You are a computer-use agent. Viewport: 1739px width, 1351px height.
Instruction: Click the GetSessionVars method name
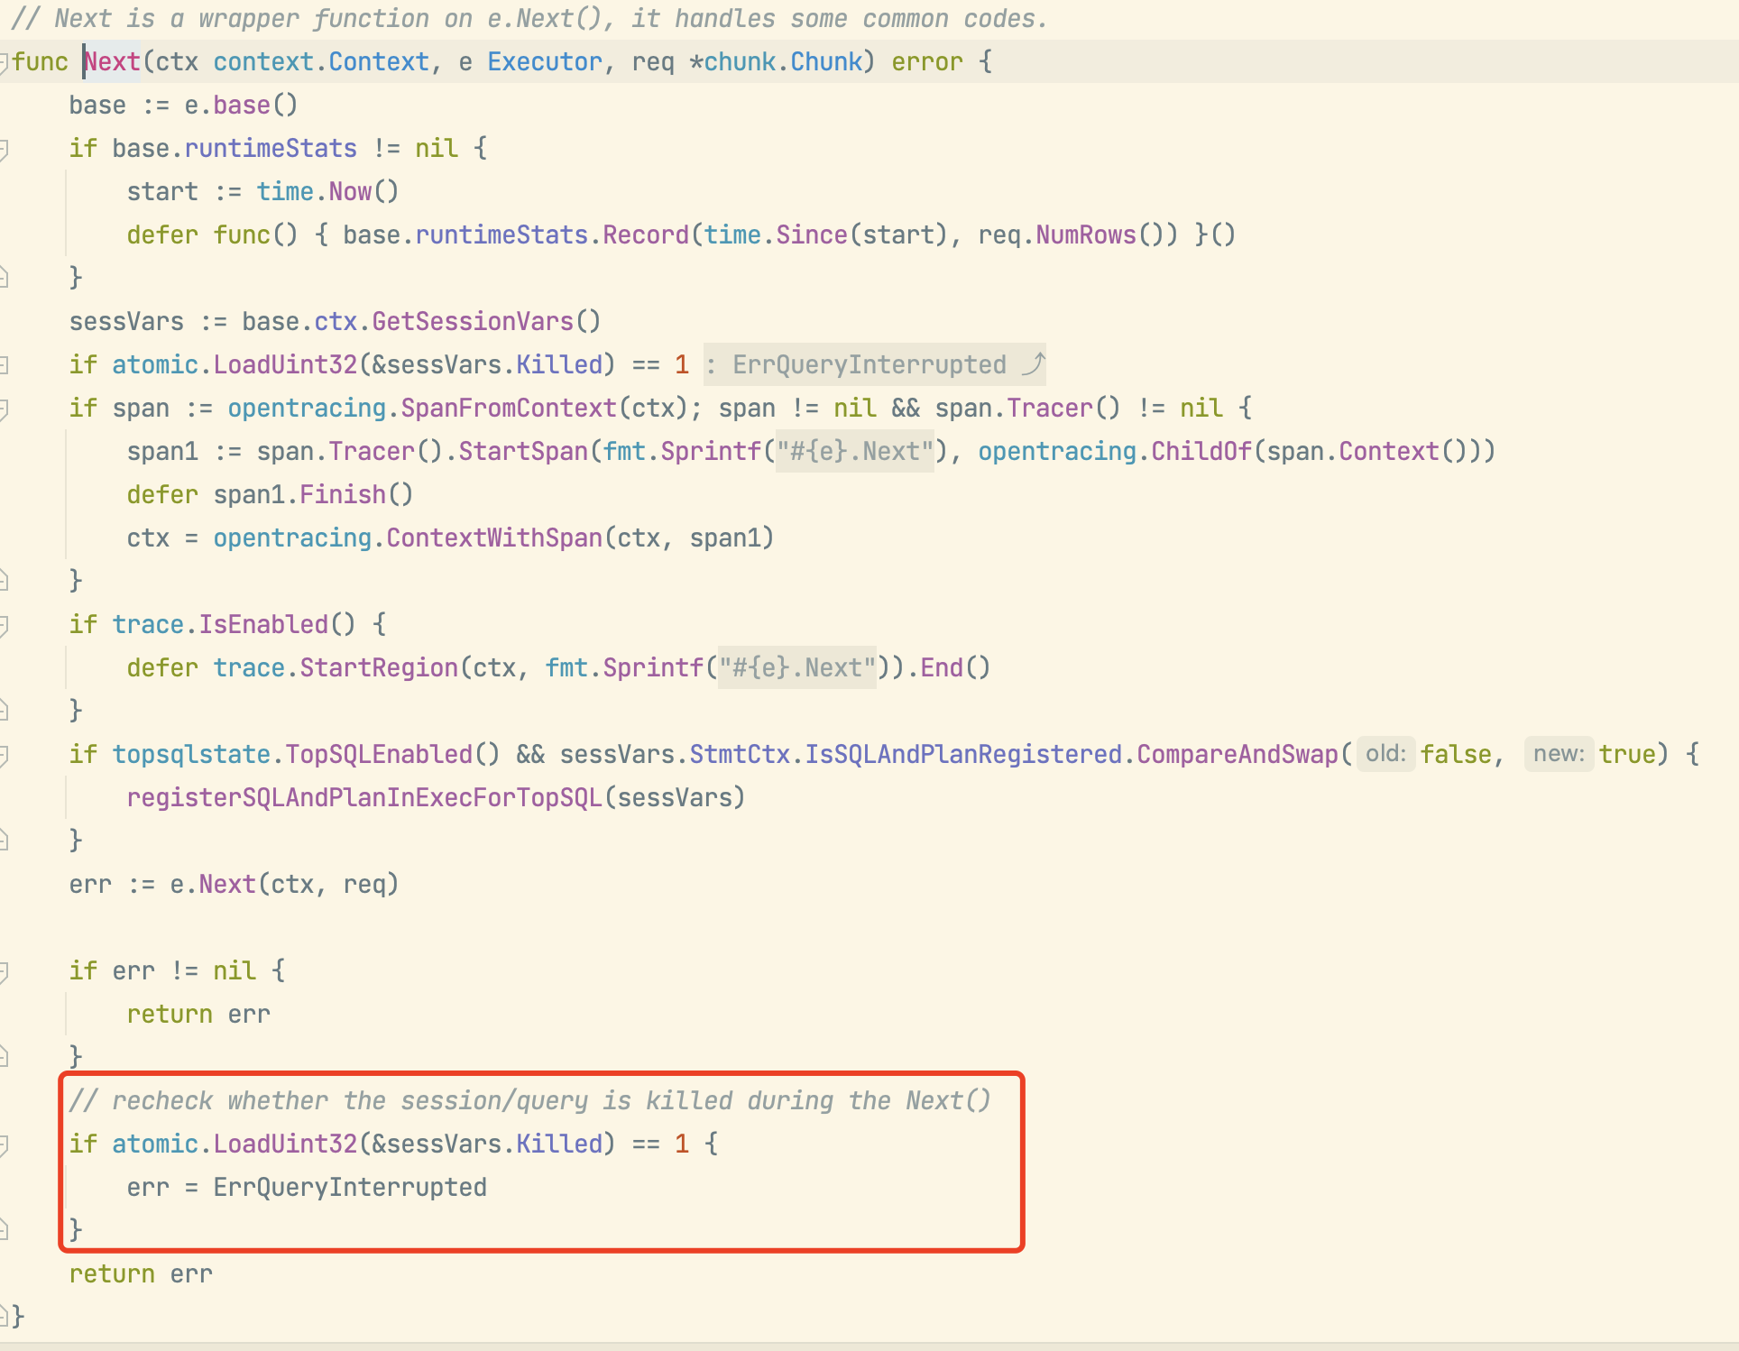coord(473,321)
